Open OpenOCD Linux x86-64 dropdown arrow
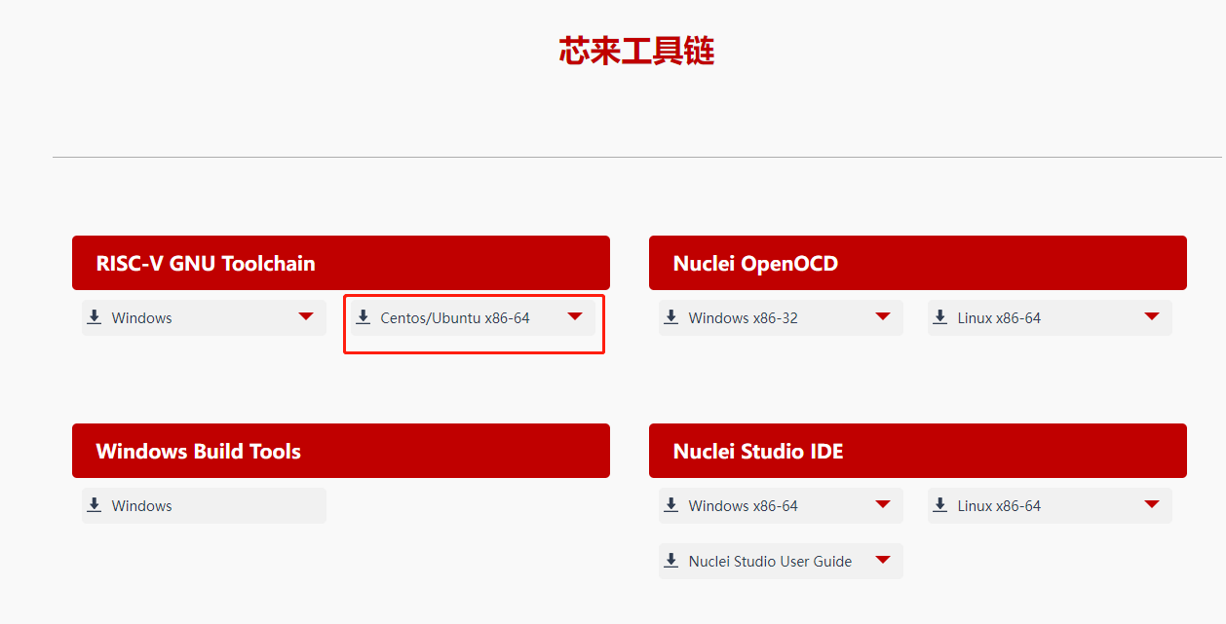The width and height of the screenshot is (1226, 624). coord(1152,316)
